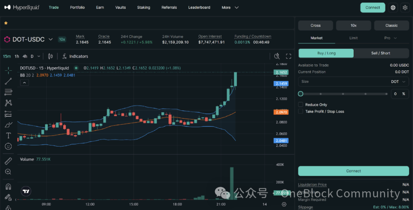Tick the Reduce Only checkbox
This screenshot has width=413, height=210.
[301, 104]
